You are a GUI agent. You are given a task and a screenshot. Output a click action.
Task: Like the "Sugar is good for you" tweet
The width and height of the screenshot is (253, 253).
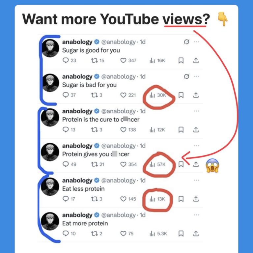click(128, 61)
